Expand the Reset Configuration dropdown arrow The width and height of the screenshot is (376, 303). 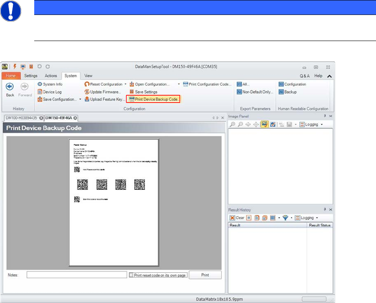click(x=125, y=84)
